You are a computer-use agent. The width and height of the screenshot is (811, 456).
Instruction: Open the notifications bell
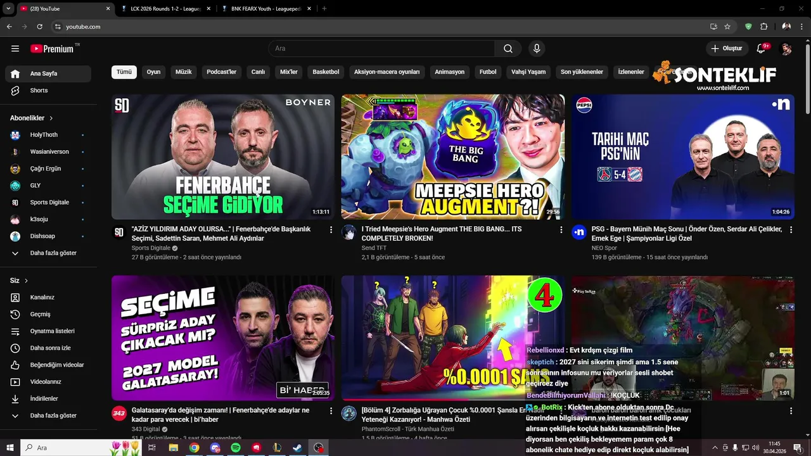pos(762,49)
